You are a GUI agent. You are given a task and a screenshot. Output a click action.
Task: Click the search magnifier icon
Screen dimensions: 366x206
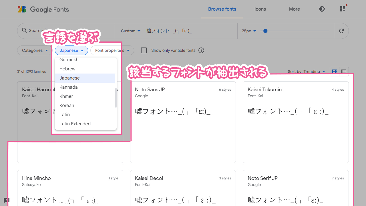(x=24, y=30)
